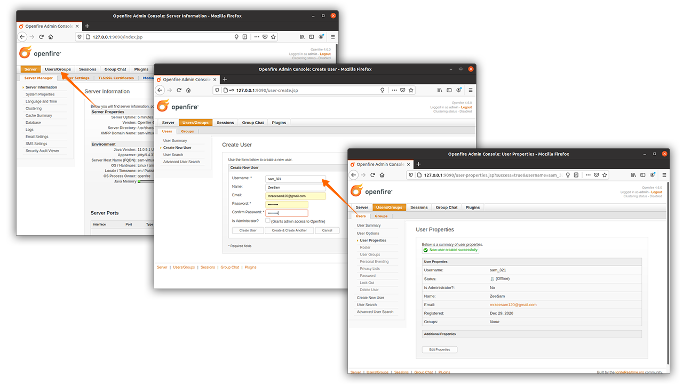The height and width of the screenshot is (384, 683).
Task: Select System Properties in the Server Manager sidebar
Action: click(x=40, y=94)
